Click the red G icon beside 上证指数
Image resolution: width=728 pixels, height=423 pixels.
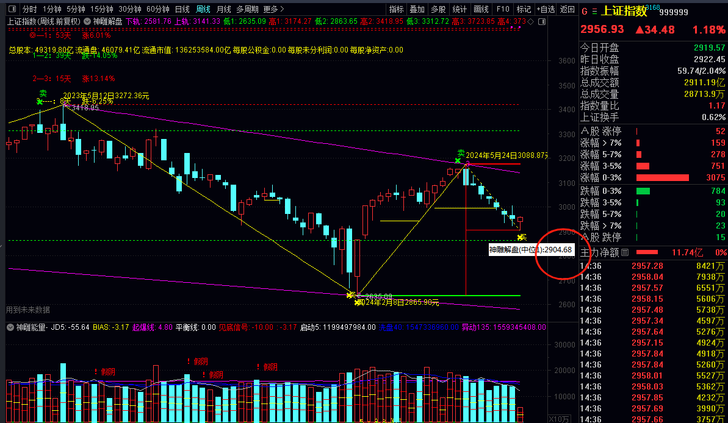pos(584,11)
